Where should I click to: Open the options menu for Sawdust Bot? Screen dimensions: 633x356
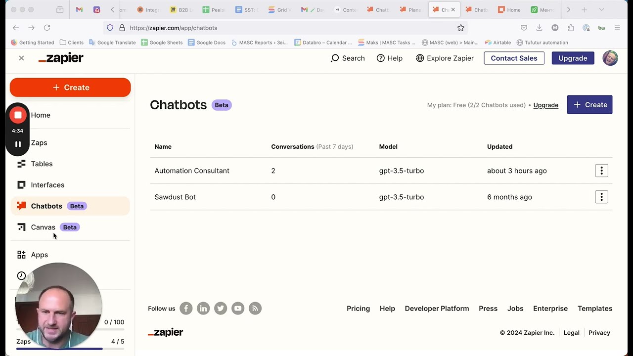click(601, 197)
